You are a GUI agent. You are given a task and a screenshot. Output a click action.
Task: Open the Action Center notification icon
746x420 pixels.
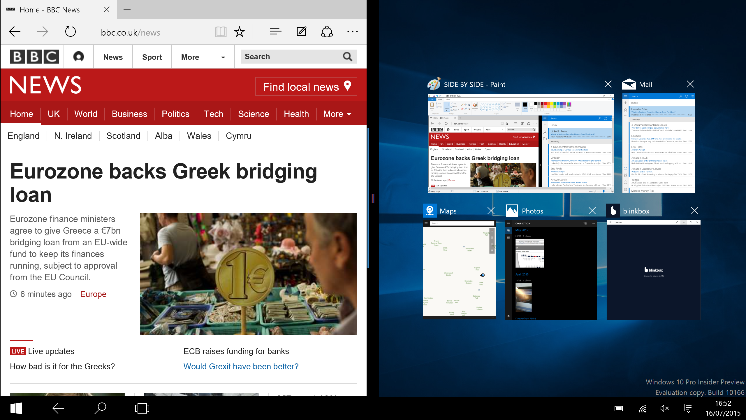[x=689, y=409]
